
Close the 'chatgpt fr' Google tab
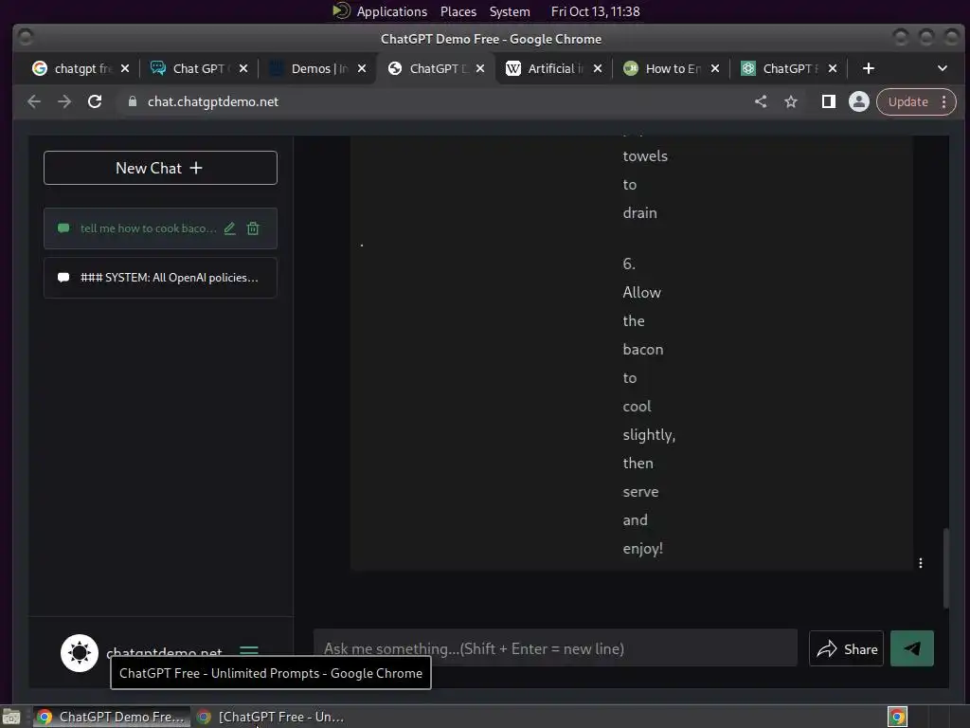point(125,68)
